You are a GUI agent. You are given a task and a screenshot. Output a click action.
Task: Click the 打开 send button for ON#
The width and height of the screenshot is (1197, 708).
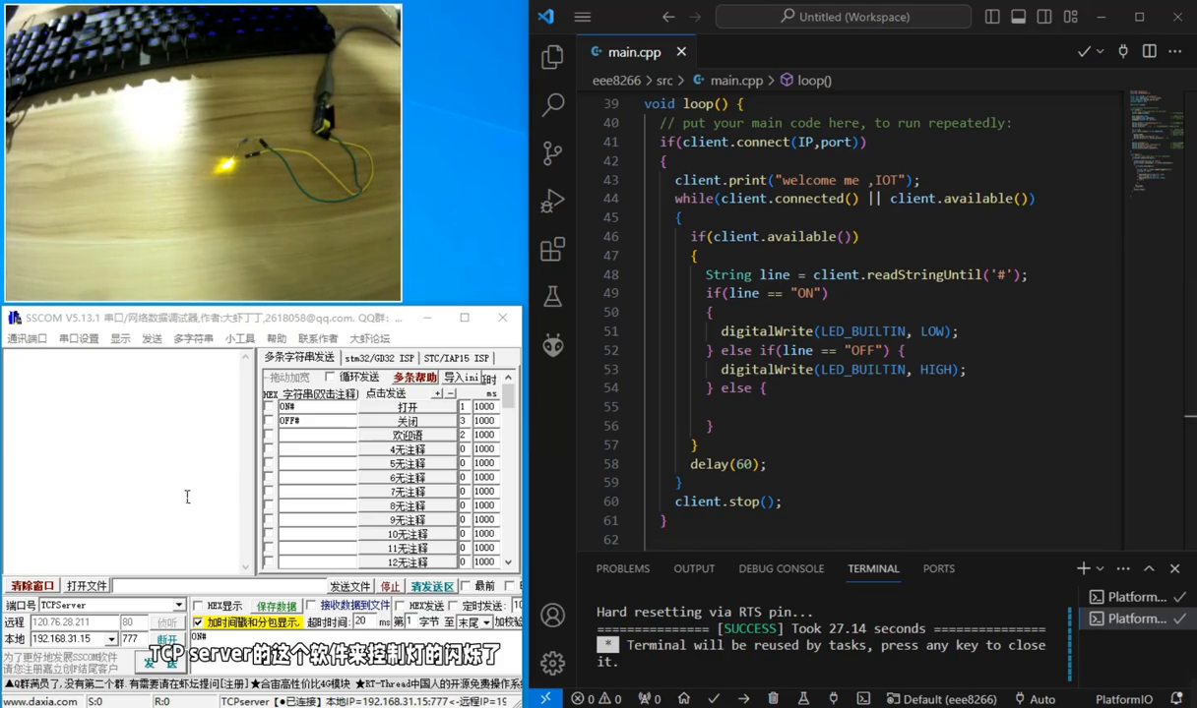(407, 407)
